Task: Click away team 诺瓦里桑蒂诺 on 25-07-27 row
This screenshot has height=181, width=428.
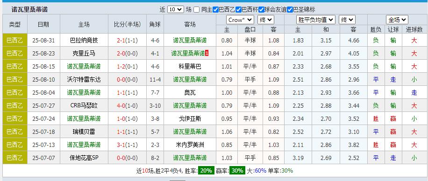Action: click(190, 106)
